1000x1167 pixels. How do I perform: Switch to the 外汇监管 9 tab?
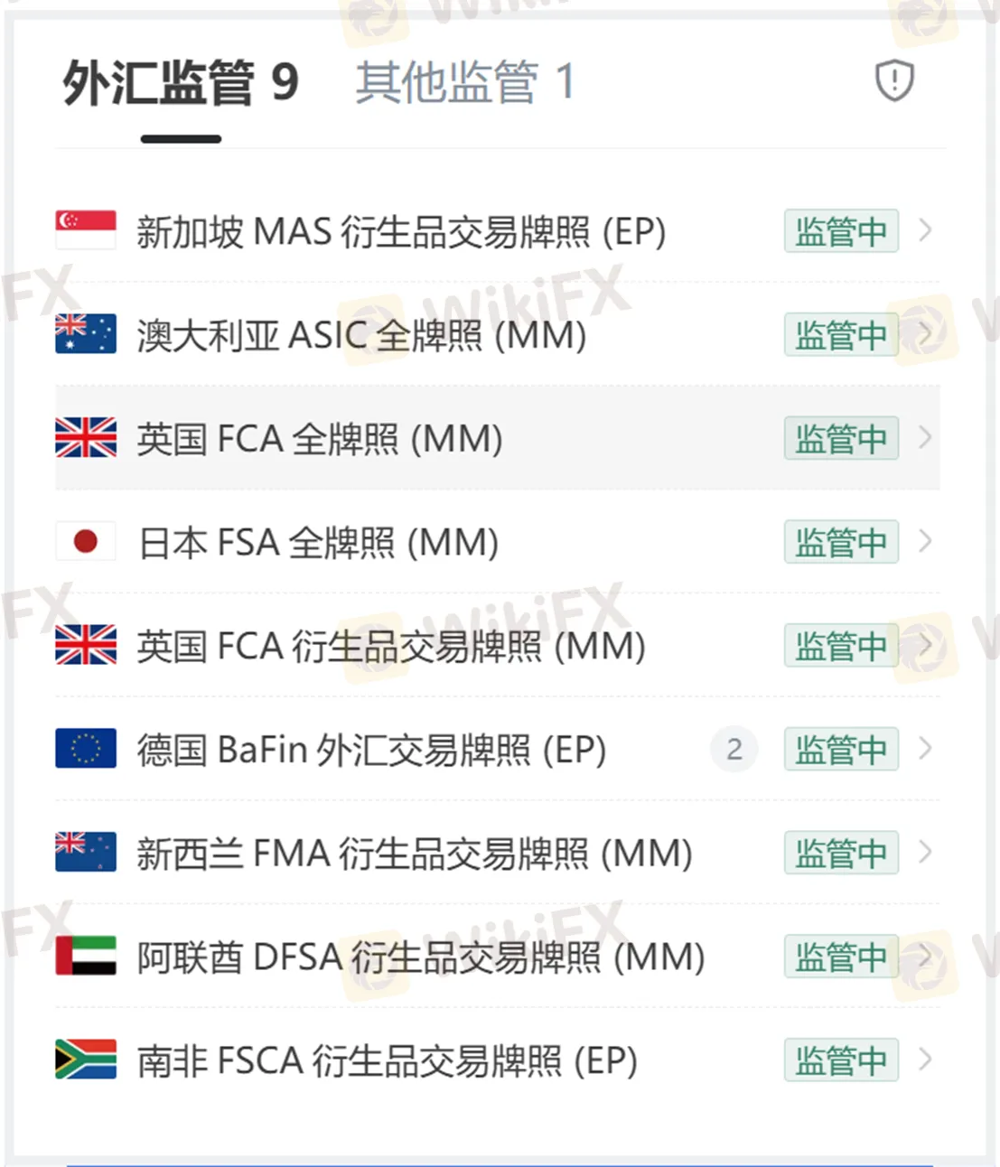coord(181,83)
